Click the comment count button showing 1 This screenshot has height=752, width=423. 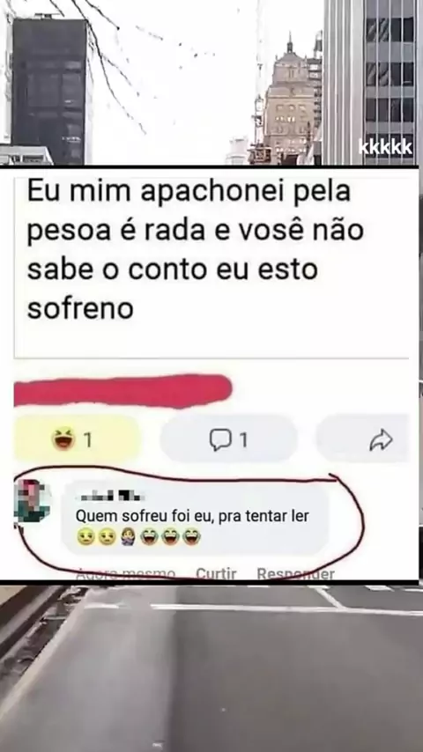click(228, 439)
